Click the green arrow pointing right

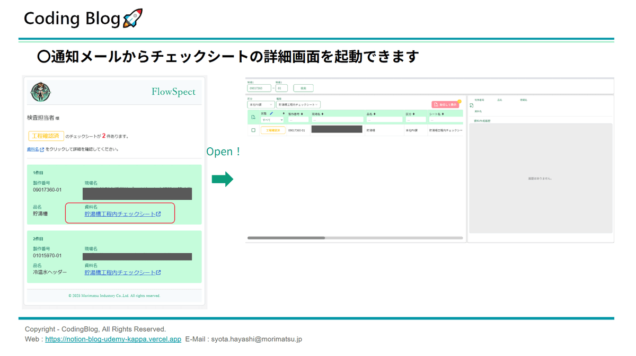pos(223,179)
